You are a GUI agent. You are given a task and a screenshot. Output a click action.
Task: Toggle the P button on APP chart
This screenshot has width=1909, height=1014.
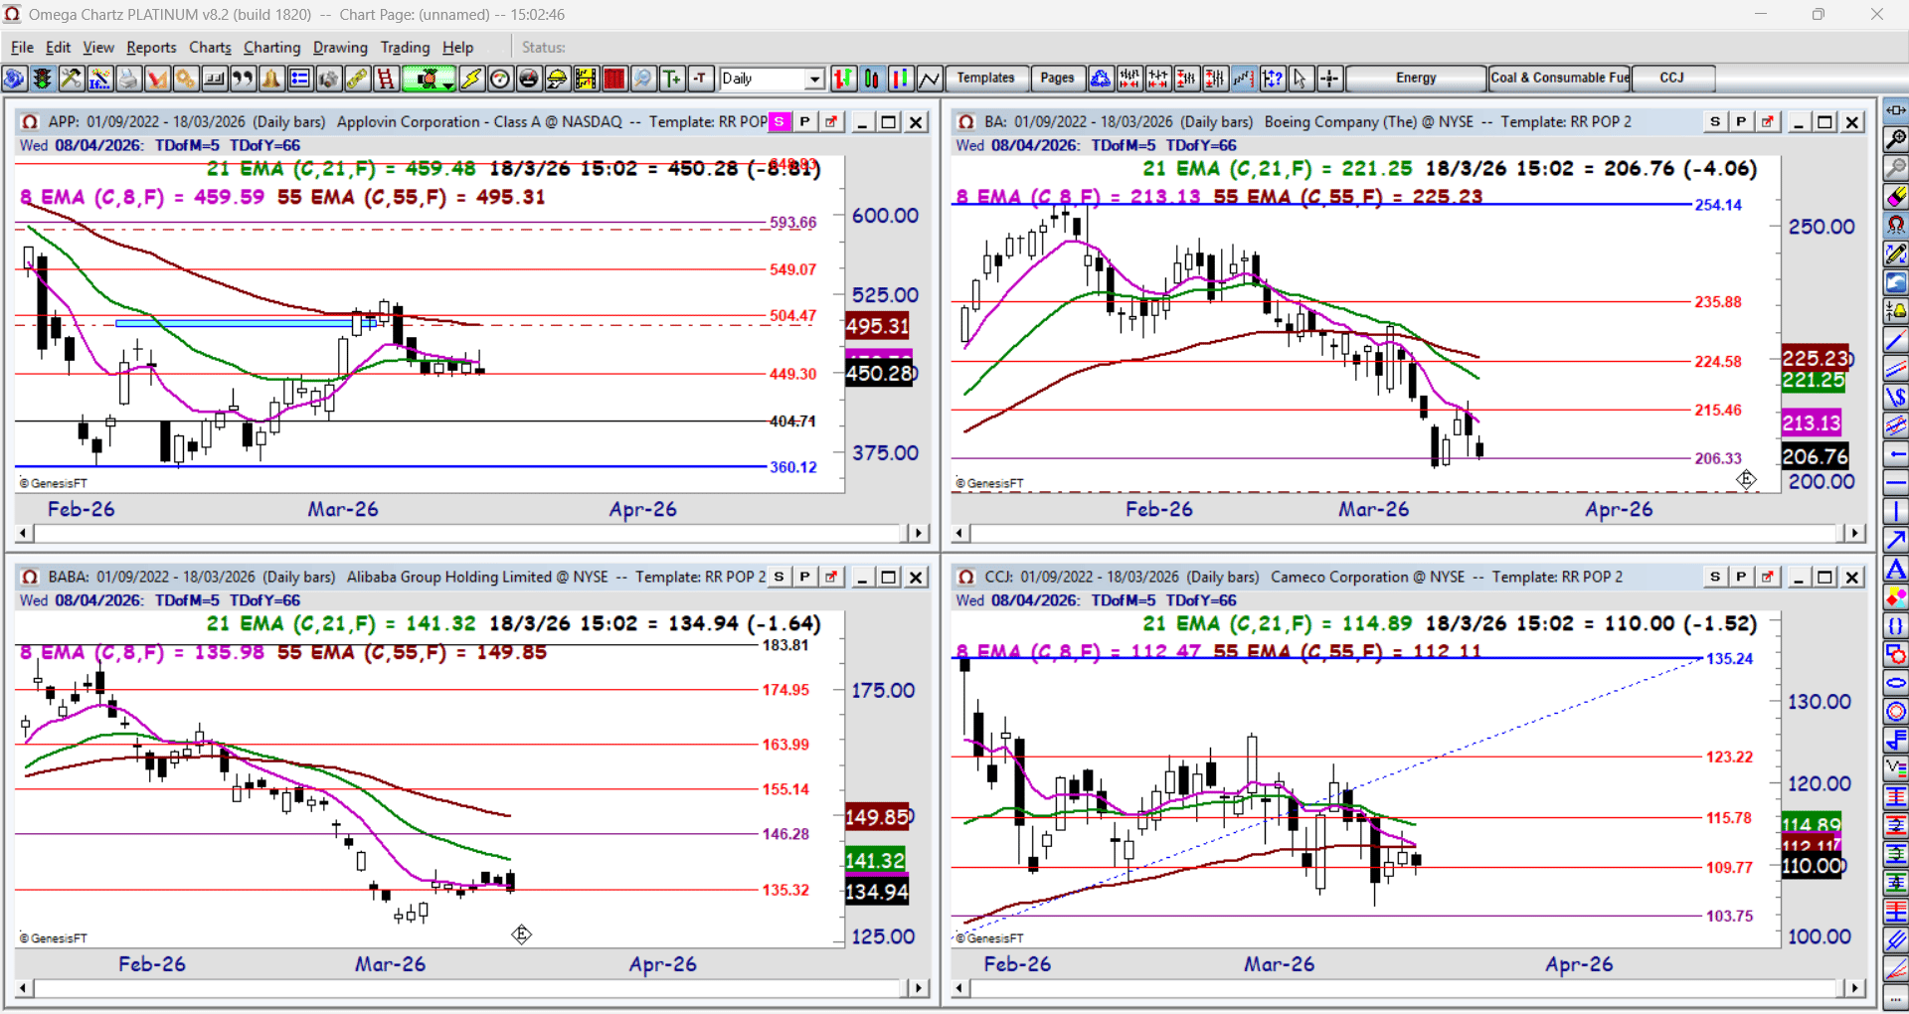click(x=805, y=121)
